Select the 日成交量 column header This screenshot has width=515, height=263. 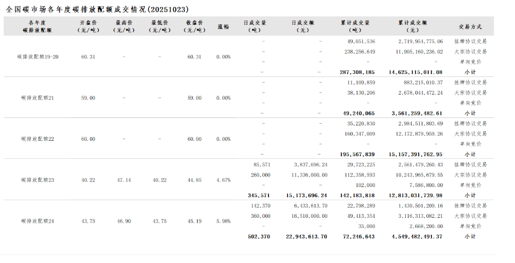pyautogui.click(x=255, y=26)
